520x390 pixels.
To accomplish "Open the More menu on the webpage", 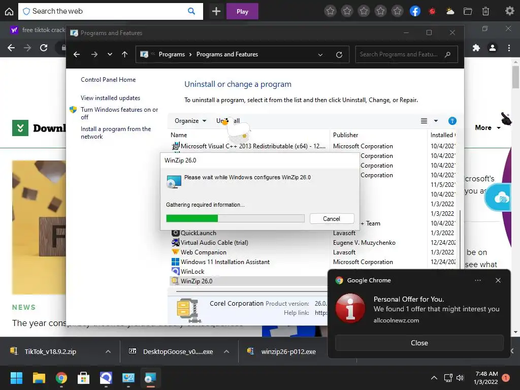I will click(x=487, y=127).
